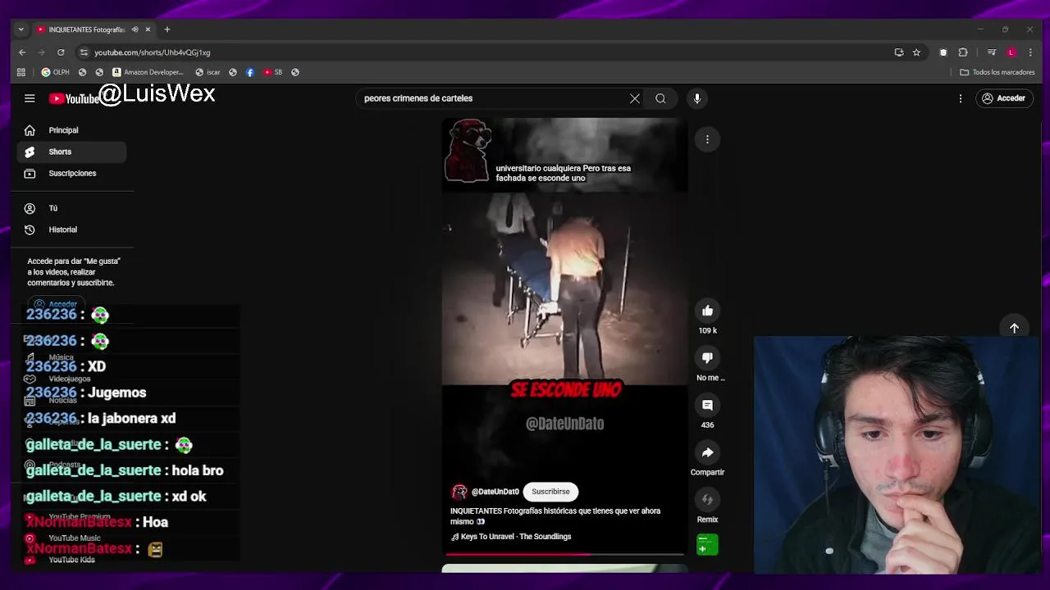Open the Facebook bookmark icon
The image size is (1050, 590).
point(250,72)
